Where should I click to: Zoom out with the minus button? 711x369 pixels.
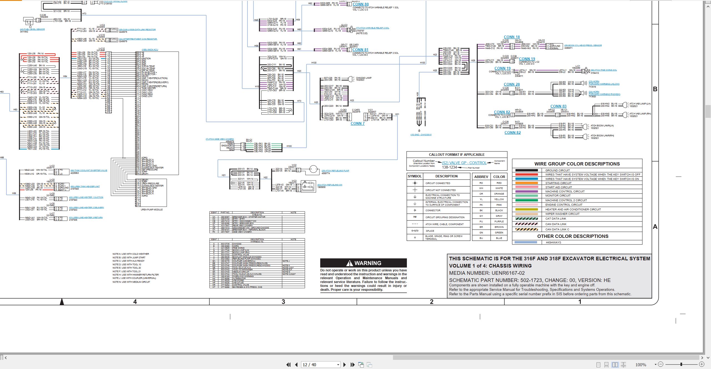coord(661,364)
